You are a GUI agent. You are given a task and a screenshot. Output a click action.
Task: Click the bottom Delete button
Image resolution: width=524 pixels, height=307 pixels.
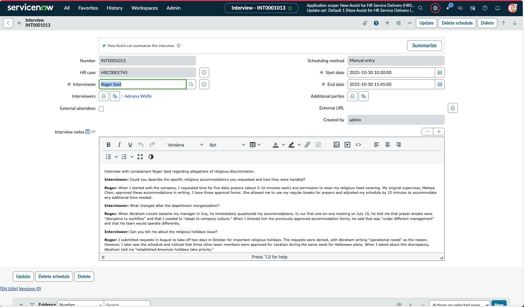[x=84, y=277]
